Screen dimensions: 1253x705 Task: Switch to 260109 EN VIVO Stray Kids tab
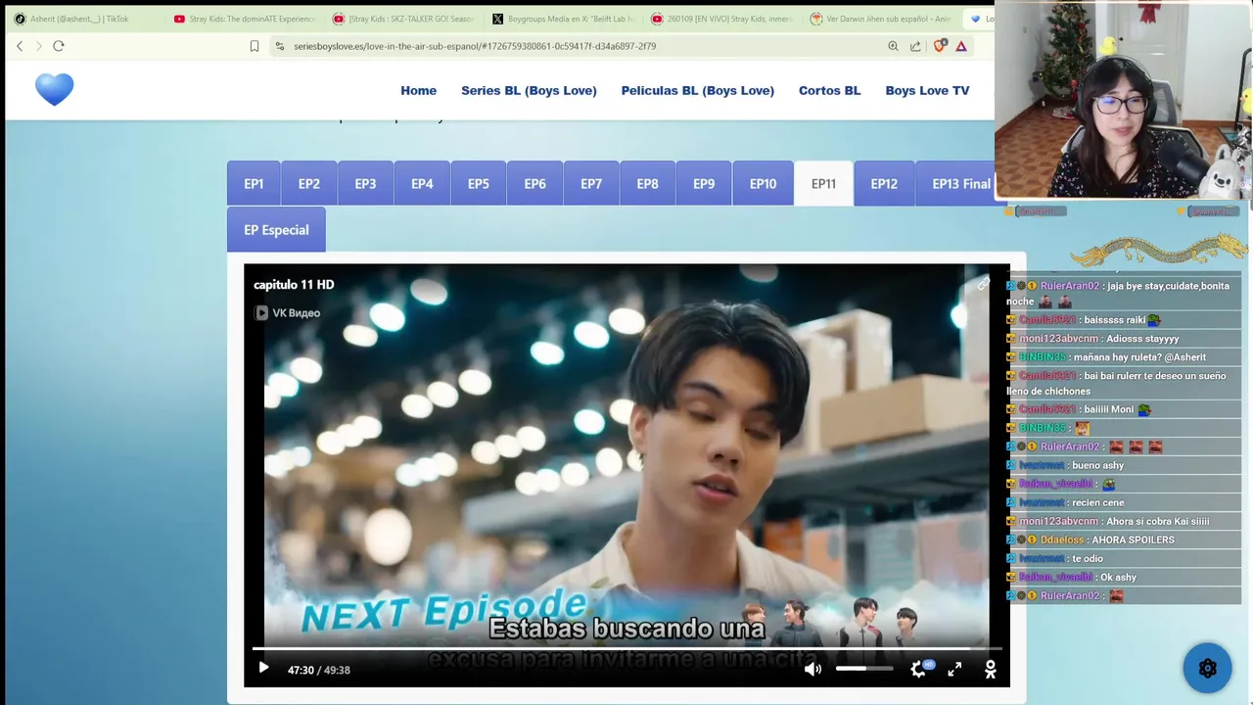(x=722, y=19)
